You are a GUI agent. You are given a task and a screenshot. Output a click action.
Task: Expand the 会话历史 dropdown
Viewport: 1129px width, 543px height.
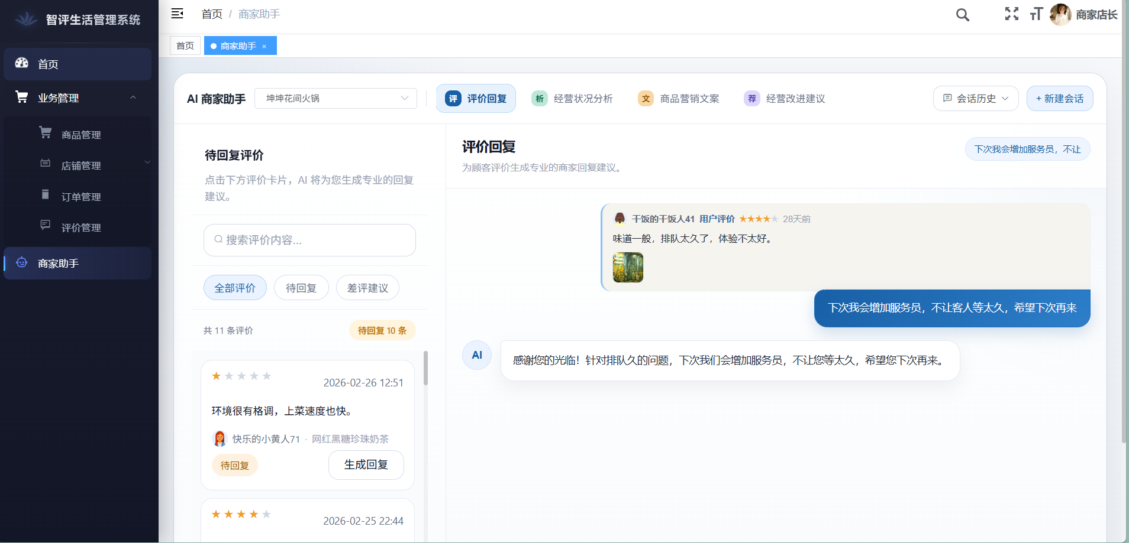(975, 98)
